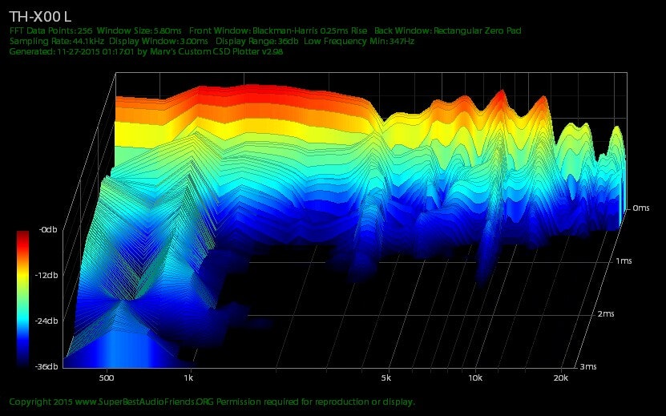Click the 1ms time axis marker
The width and height of the screenshot is (666, 416).
(625, 261)
